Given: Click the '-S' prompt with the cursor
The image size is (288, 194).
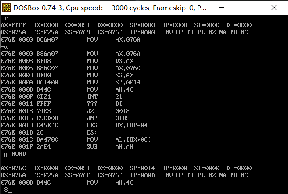Looking at the screenshot, I should pos(6,190).
